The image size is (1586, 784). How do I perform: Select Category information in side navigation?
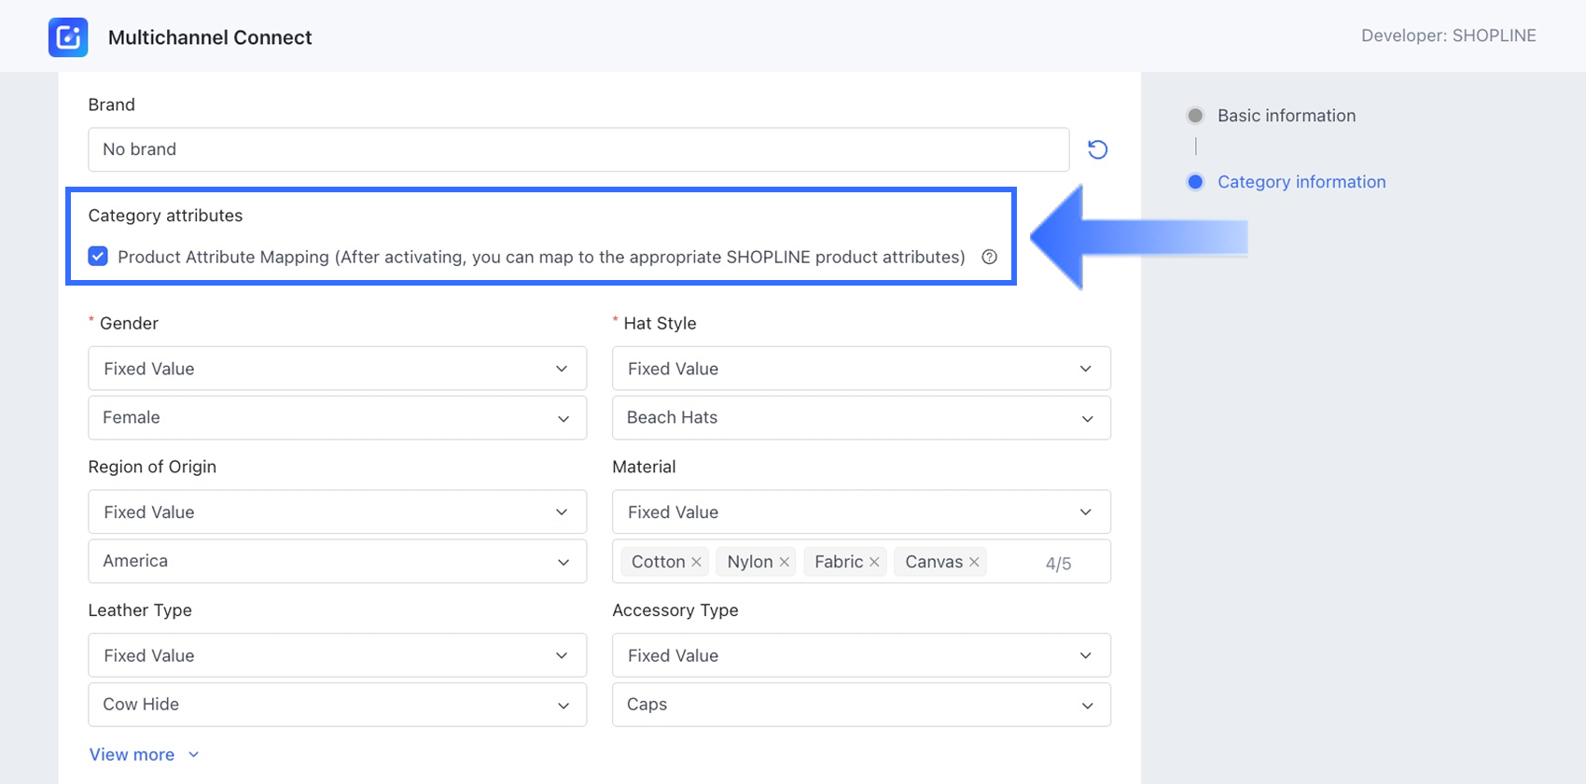coord(1301,182)
